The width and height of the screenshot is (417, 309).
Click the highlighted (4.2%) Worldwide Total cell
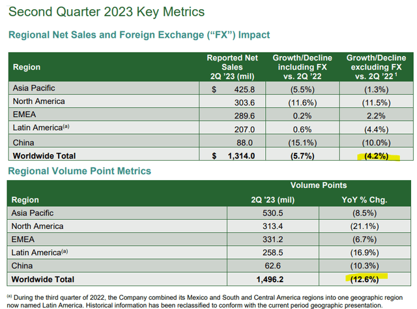coord(377,156)
